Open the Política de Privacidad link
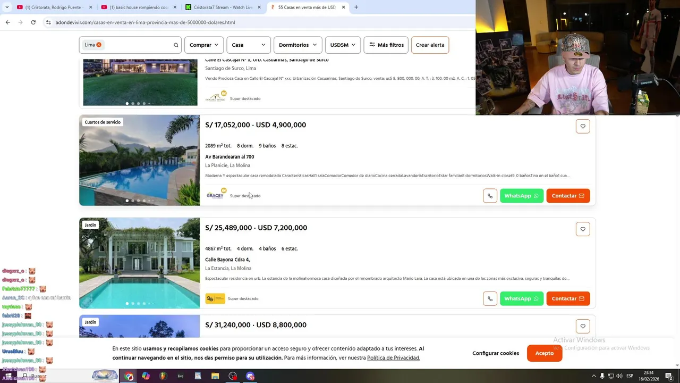Viewport: 680px width, 383px height. click(x=394, y=358)
